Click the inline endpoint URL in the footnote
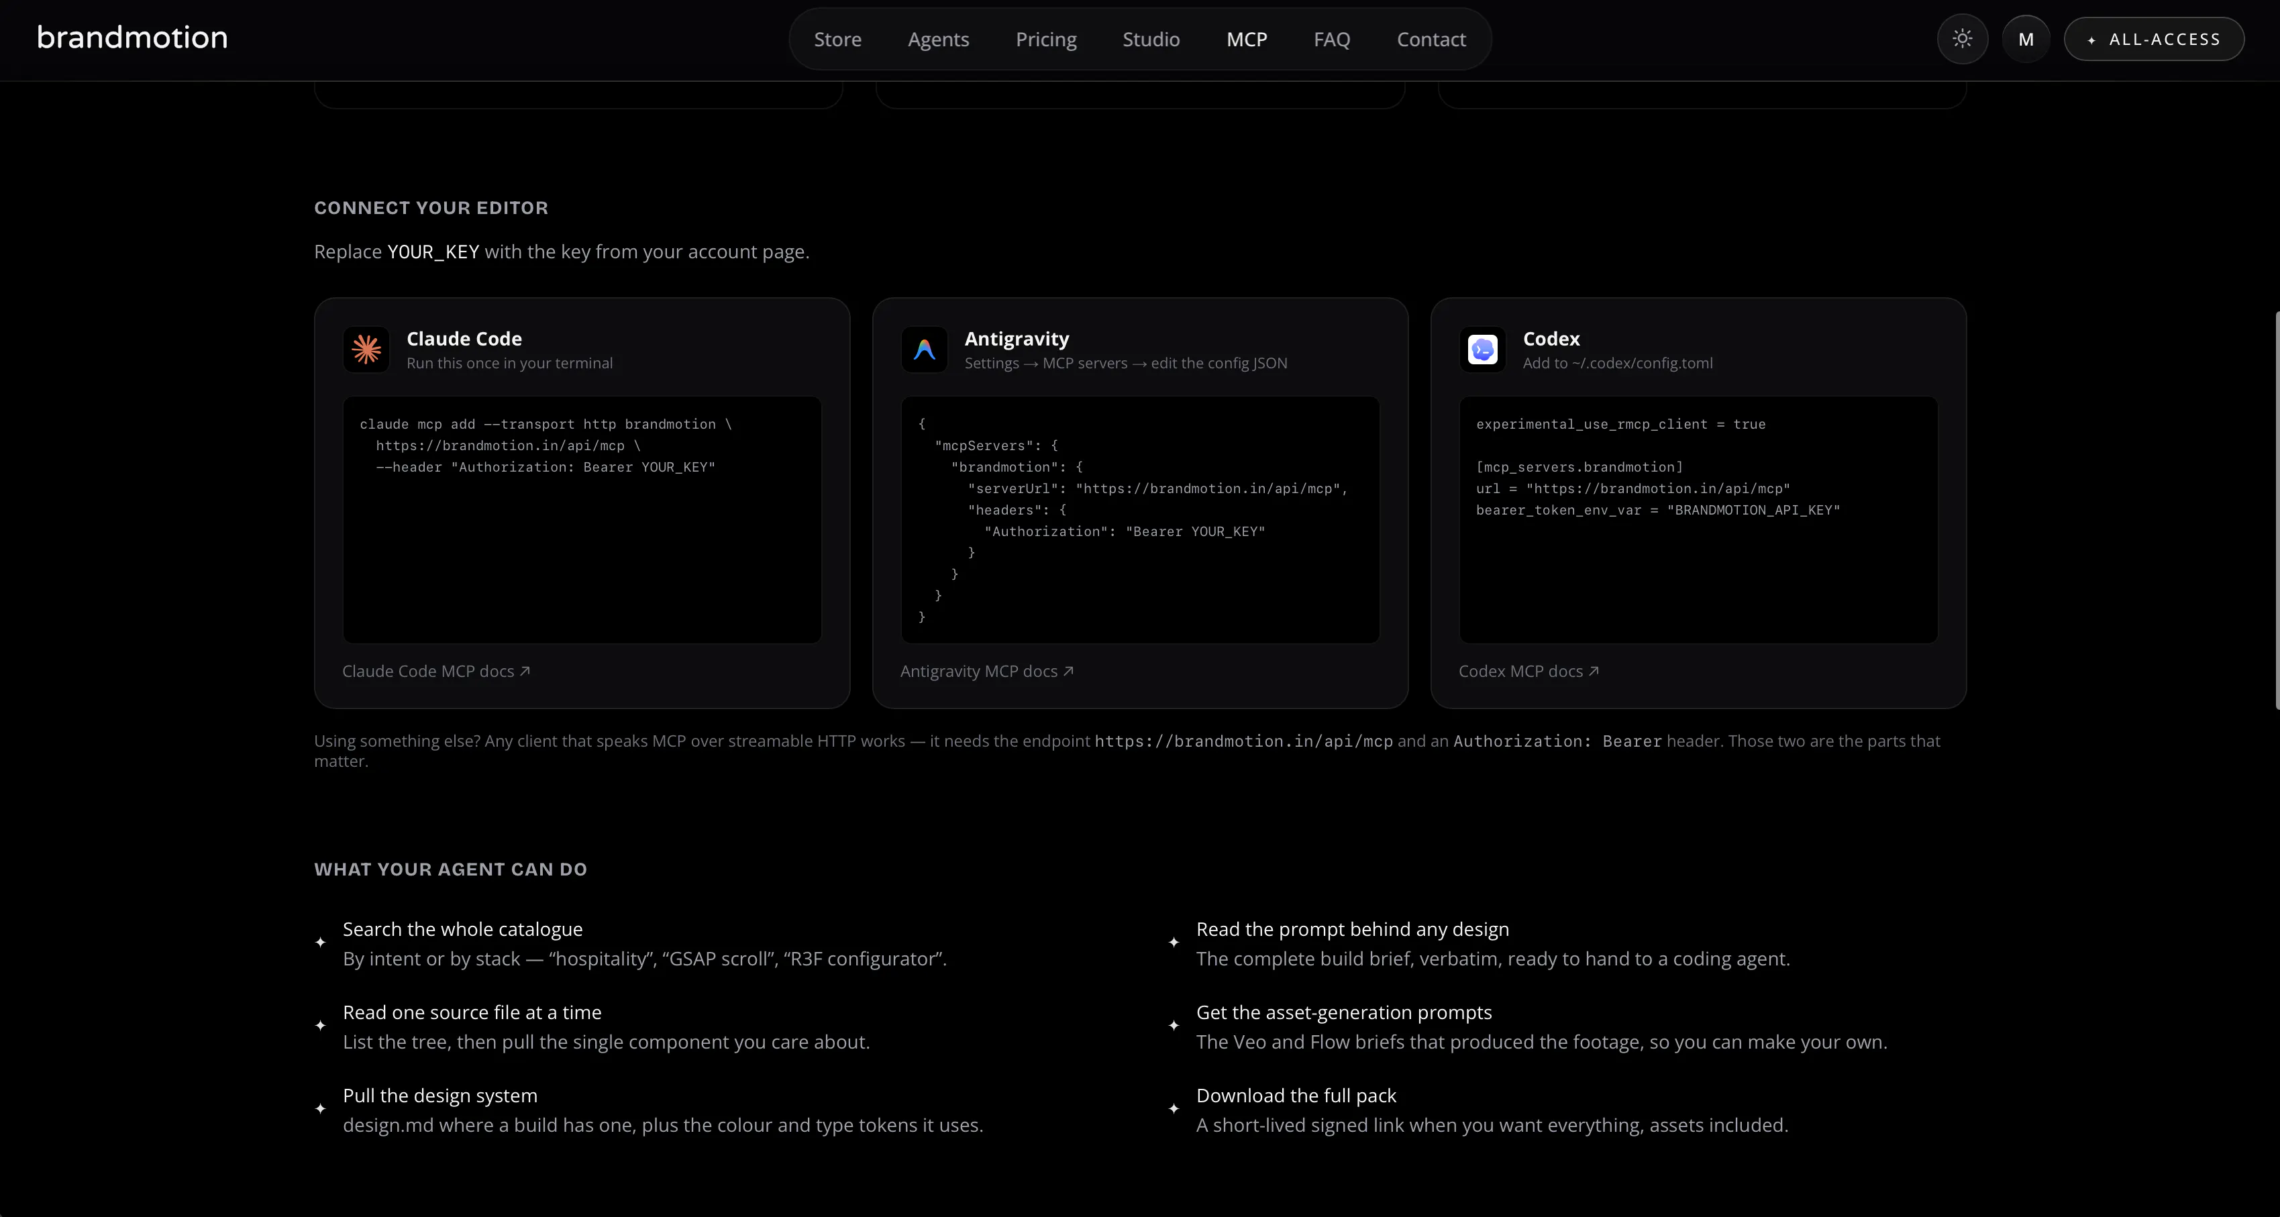Screen dimensions: 2280x1217 pos(1243,742)
